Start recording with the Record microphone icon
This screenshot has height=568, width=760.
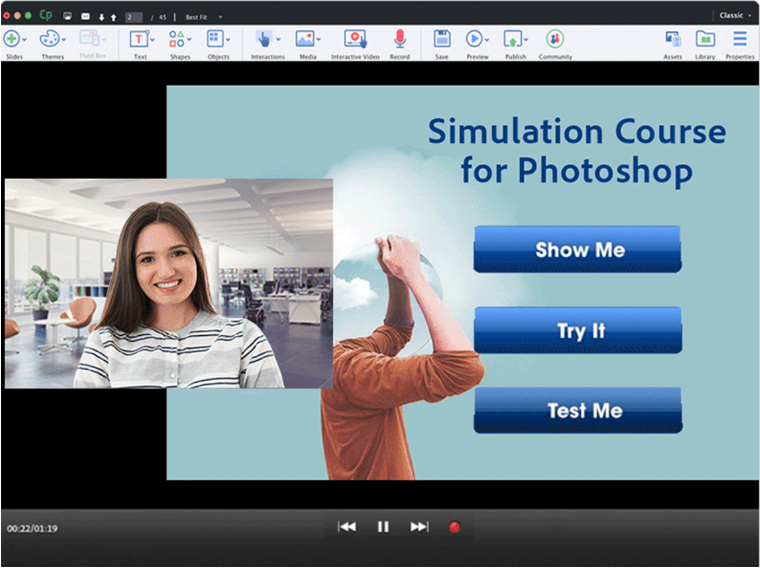(x=400, y=39)
